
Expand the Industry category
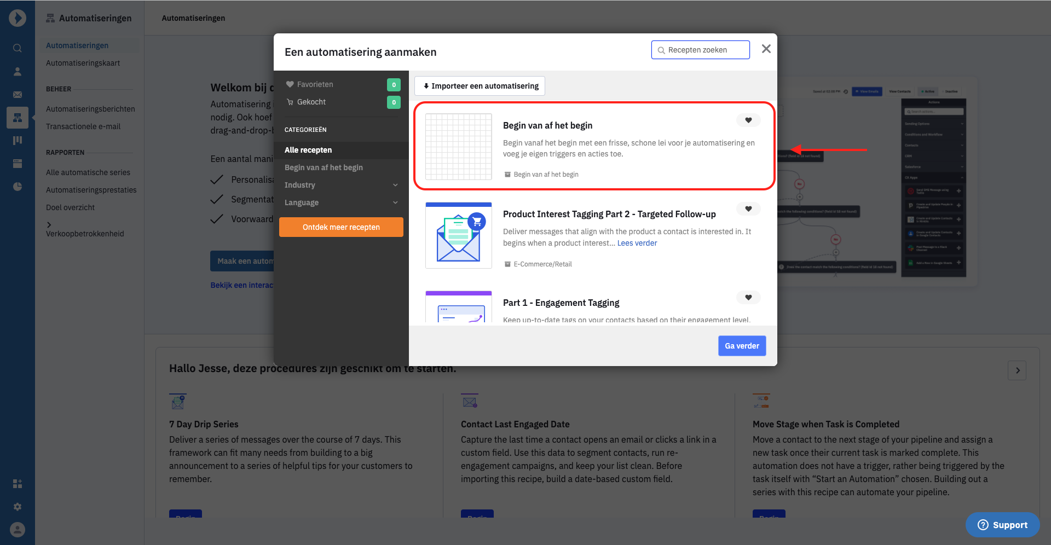point(342,185)
